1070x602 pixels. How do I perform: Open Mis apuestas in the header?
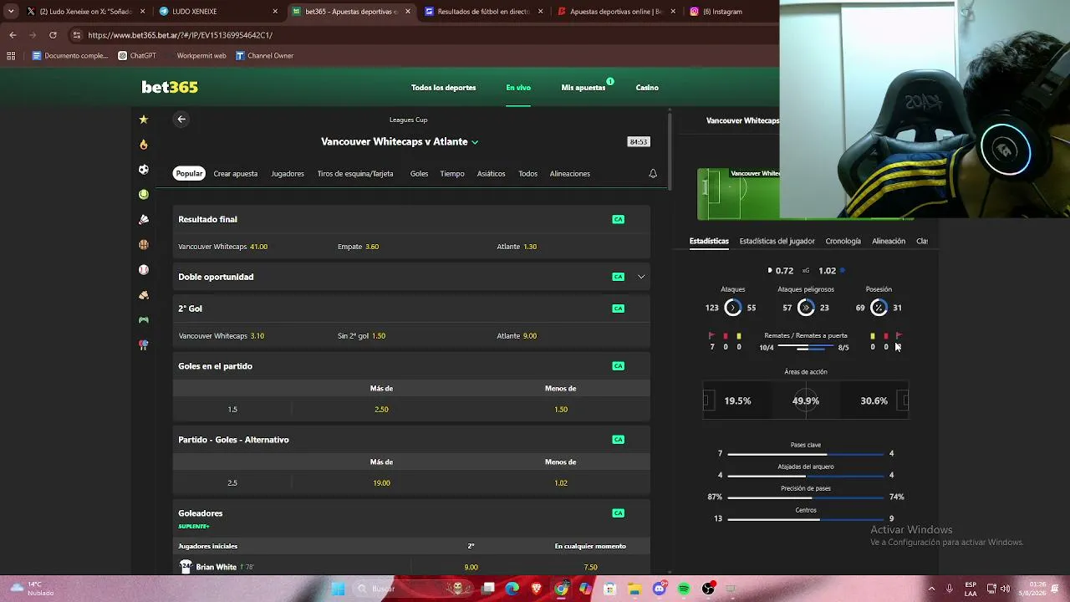coord(583,88)
